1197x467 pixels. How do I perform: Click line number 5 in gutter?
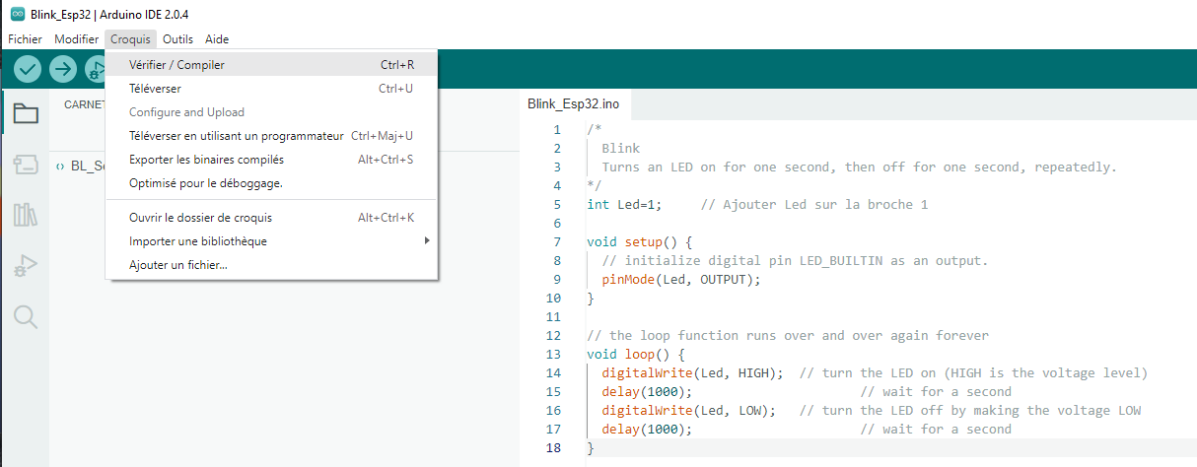(557, 205)
